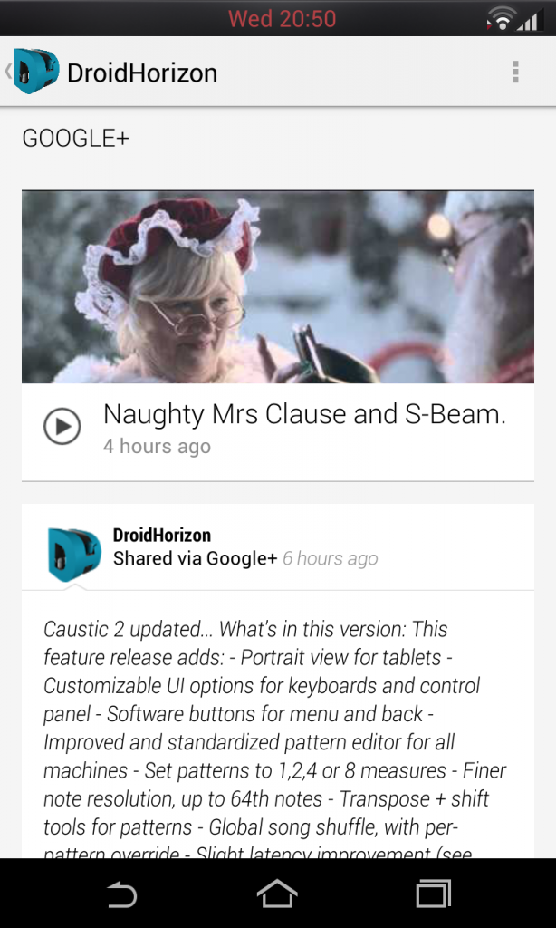Go back using the up caret beside the logo
The width and height of the screenshot is (556, 928).
coord(7,71)
